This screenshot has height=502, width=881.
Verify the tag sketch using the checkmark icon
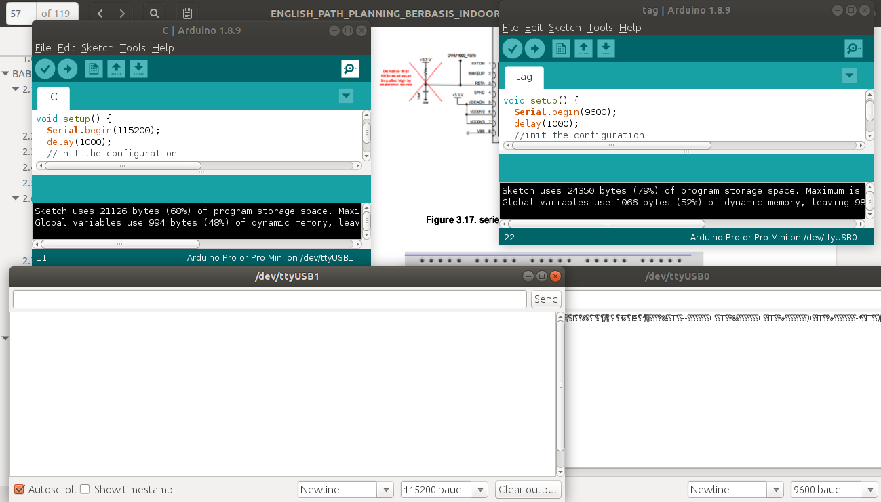pos(512,48)
